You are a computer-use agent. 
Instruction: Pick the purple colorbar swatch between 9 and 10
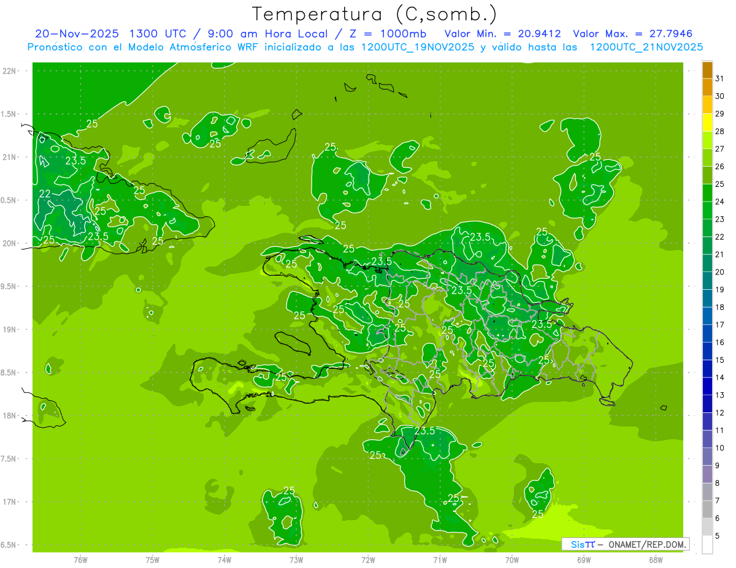point(708,457)
